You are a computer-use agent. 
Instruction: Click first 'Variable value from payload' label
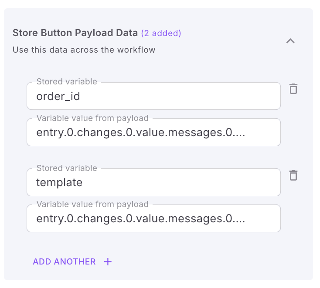92,118
